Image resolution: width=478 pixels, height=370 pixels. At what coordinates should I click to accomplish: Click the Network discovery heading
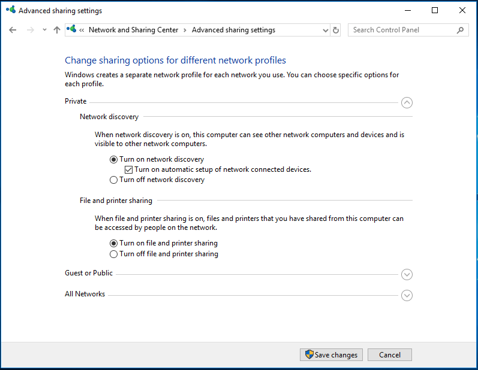click(109, 117)
